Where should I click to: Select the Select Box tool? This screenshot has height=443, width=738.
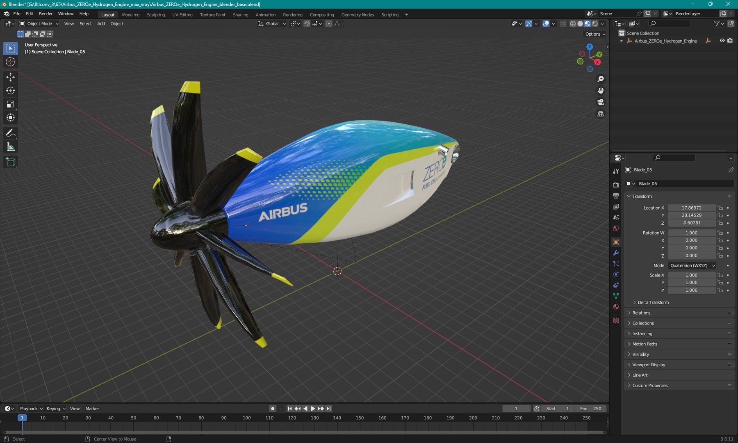(11, 48)
